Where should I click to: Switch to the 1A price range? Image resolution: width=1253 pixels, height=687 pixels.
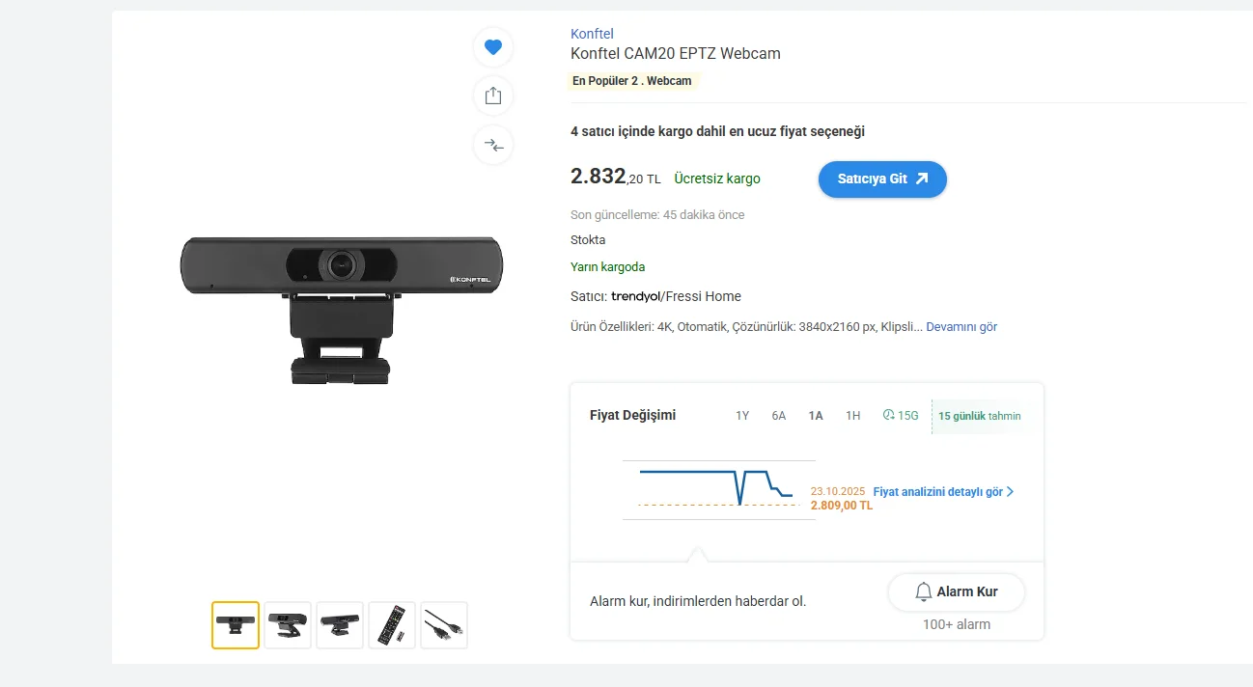tap(816, 416)
